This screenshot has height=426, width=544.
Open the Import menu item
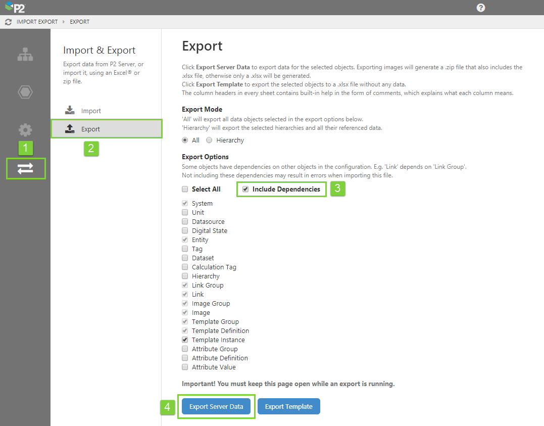[91, 111]
